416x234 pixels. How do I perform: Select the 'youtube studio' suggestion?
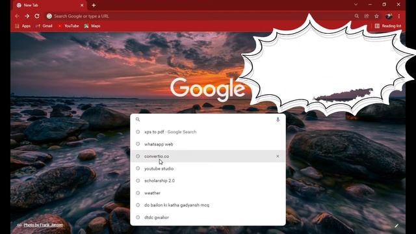tap(208, 168)
